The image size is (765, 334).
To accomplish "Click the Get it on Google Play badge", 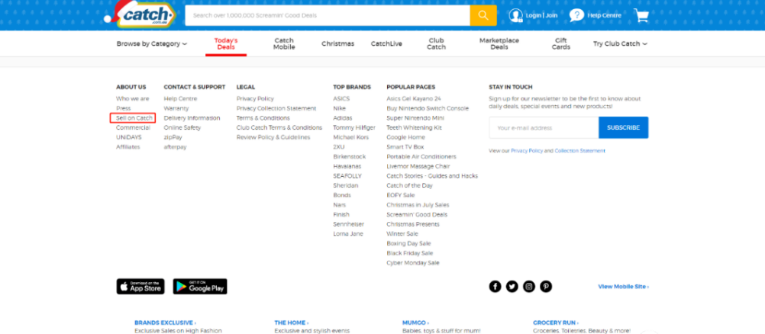I will (199, 287).
